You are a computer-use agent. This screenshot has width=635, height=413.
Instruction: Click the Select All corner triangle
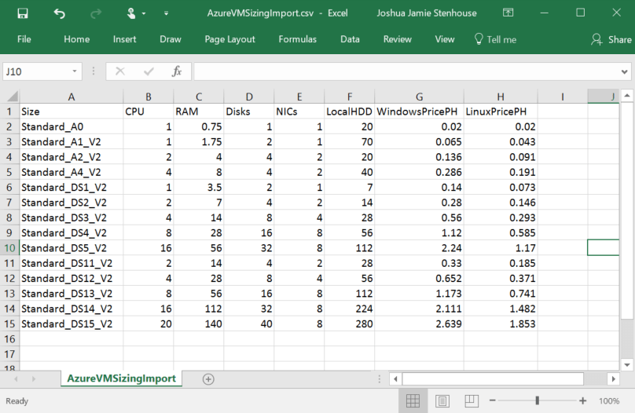click(12, 97)
